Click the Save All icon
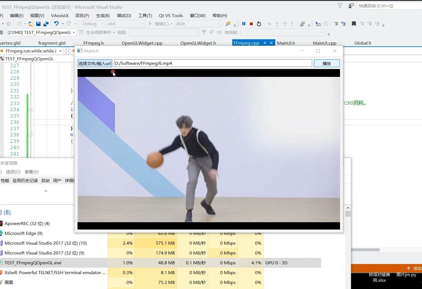Image resolution: width=422 pixels, height=289 pixels. (46, 24)
